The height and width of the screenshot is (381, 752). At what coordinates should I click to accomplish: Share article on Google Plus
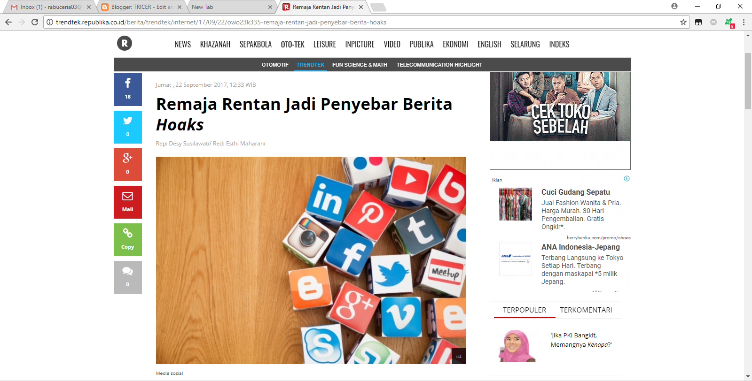[x=128, y=165]
